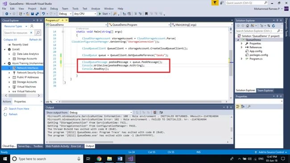Click Add to Source Control in status bar

271,152
